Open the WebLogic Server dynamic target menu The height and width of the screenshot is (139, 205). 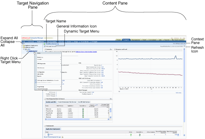[51, 46]
